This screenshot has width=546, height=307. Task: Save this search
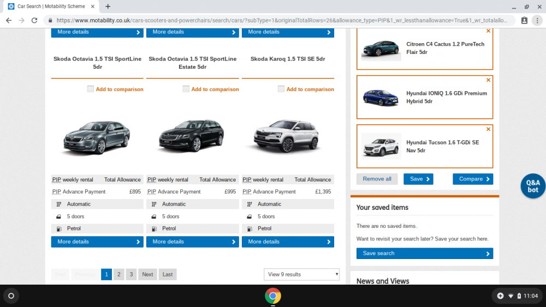(425, 254)
